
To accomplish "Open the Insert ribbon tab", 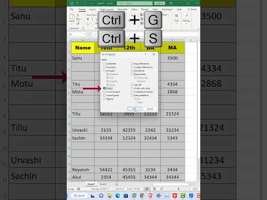I will (92, 9).
